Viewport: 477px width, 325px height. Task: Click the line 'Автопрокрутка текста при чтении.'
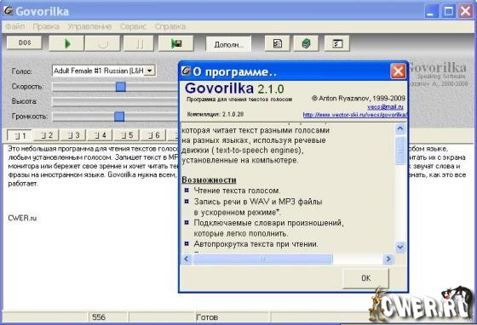pyautogui.click(x=256, y=244)
